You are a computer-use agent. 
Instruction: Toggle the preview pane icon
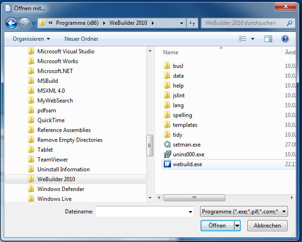[x=268, y=39]
